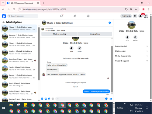
Task: Search in conversation using magnifier icon
Action: point(135,37)
